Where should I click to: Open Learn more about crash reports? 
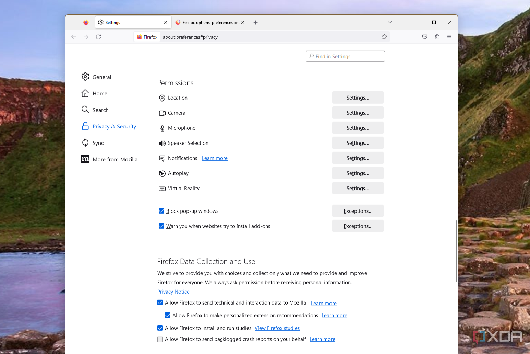tap(322, 339)
